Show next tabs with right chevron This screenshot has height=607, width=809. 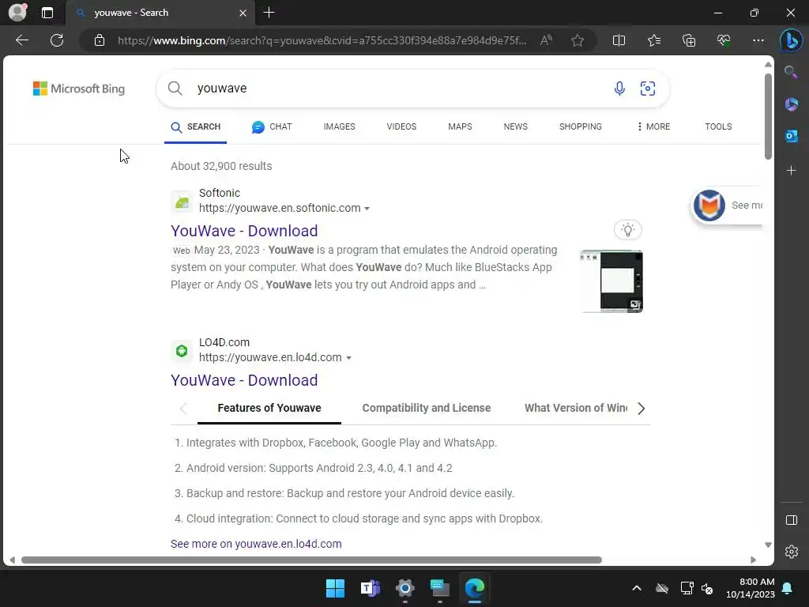click(641, 409)
